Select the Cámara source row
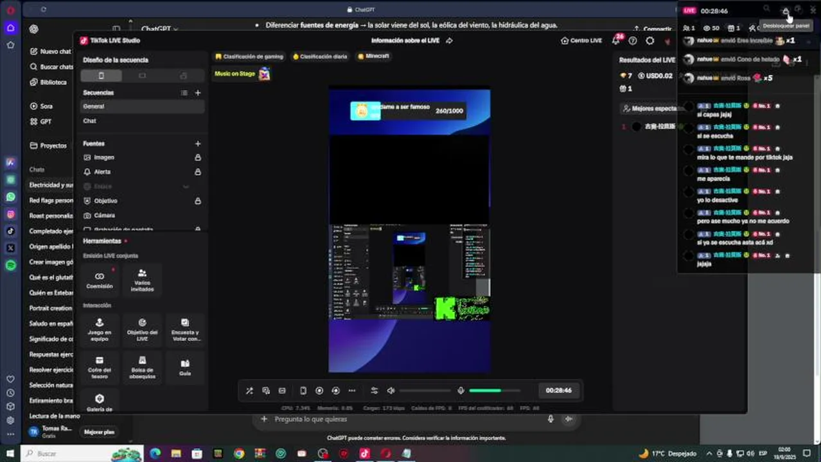 click(x=143, y=216)
